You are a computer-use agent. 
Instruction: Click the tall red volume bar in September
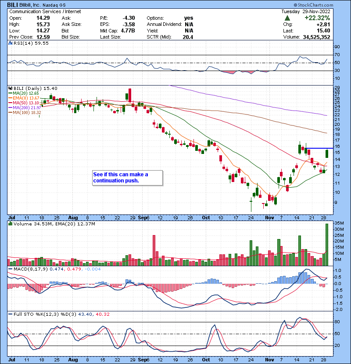154,250
